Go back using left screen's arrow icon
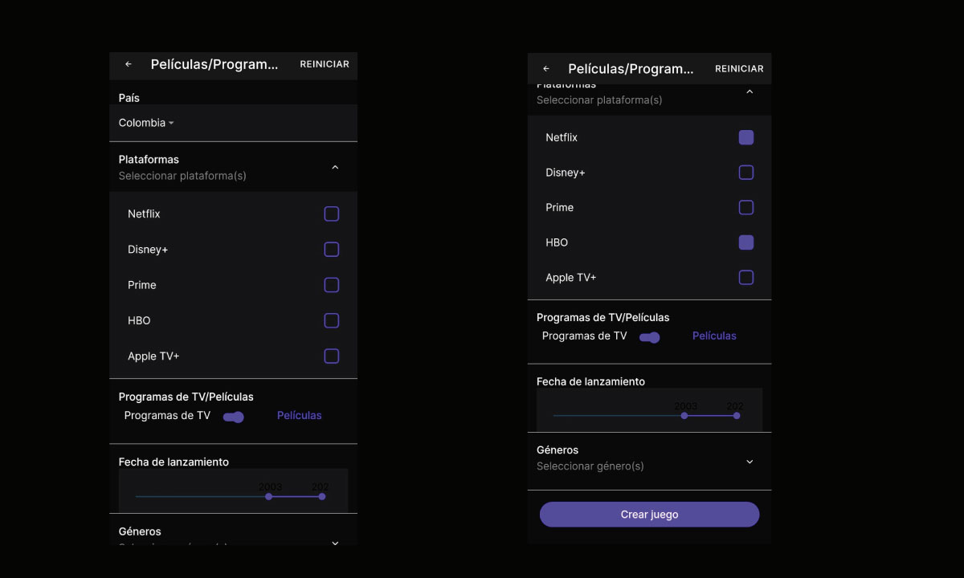Image resolution: width=964 pixels, height=578 pixels. click(x=129, y=64)
